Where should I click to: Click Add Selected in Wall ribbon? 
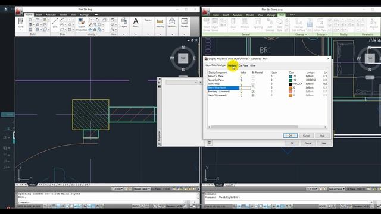click(x=270, y=24)
